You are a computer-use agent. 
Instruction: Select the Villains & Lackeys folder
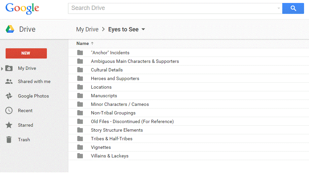[110, 156]
